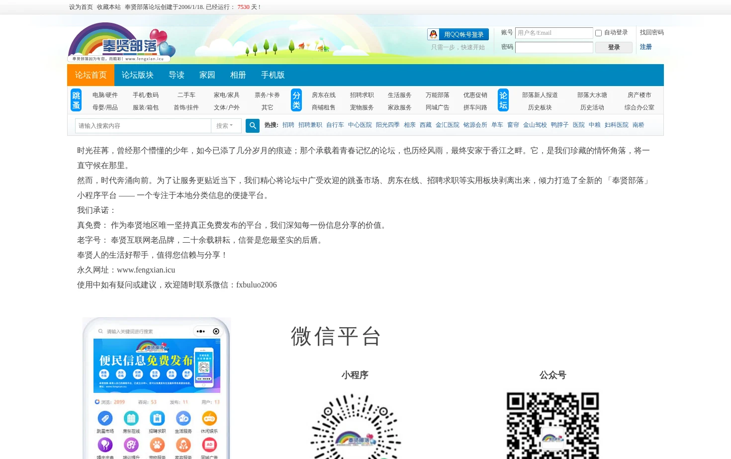731x459 pixels.
Task: Open the 历史活动 forum
Action: point(592,107)
